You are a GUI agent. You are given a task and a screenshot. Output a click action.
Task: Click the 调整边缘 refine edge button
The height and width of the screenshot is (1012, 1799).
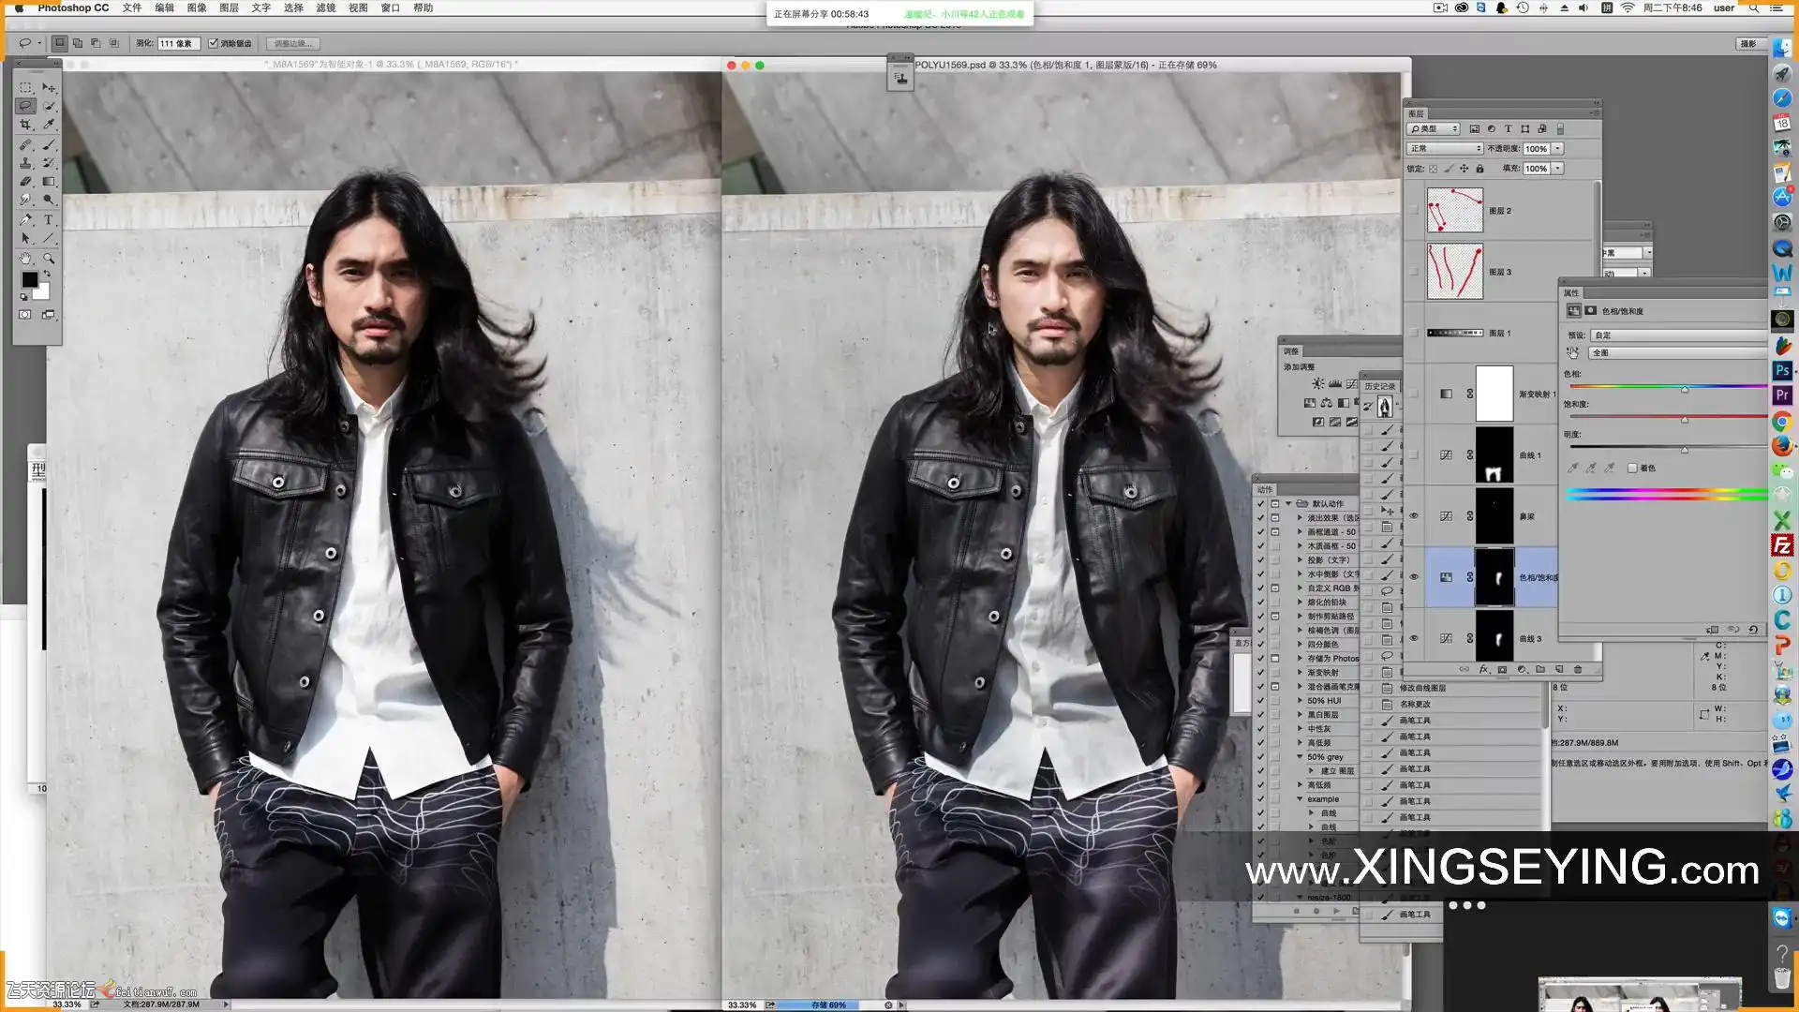point(292,43)
